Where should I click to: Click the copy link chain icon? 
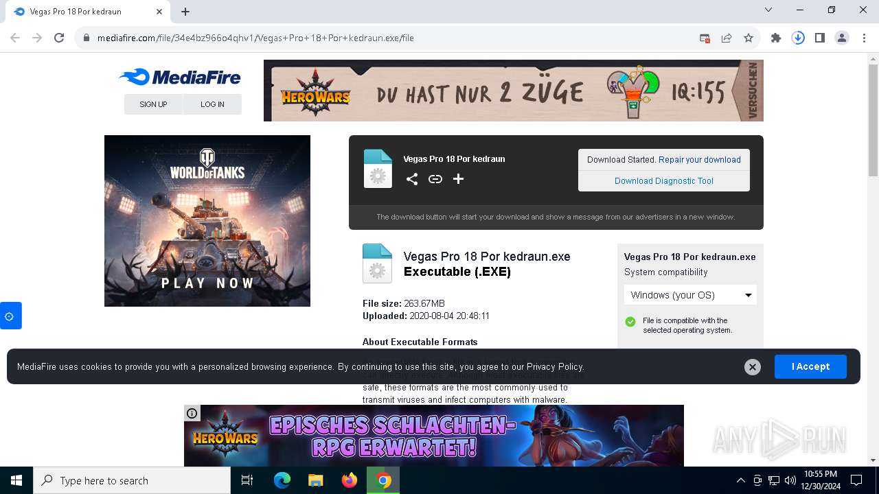(x=435, y=179)
